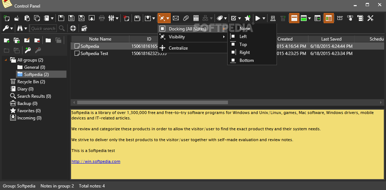
Task: Add a new group with folder-plus icon
Action: 7,40
